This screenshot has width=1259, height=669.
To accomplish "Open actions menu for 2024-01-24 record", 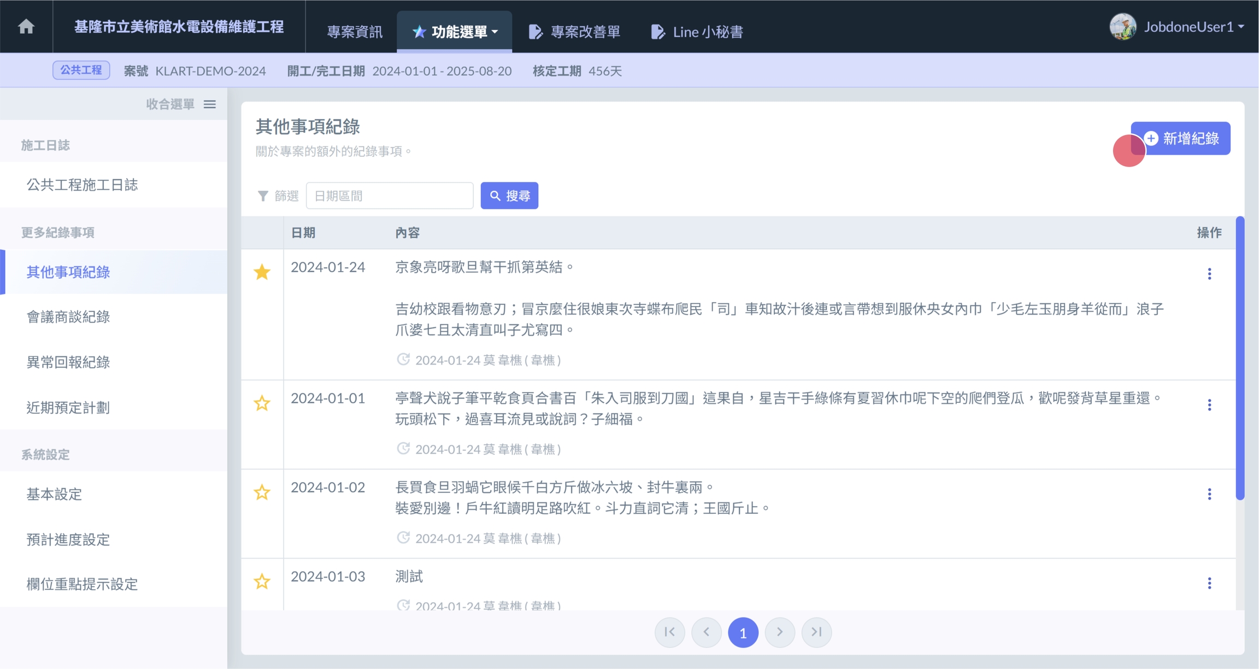I will click(1209, 273).
